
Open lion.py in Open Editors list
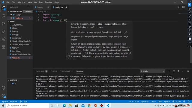click(20, 15)
